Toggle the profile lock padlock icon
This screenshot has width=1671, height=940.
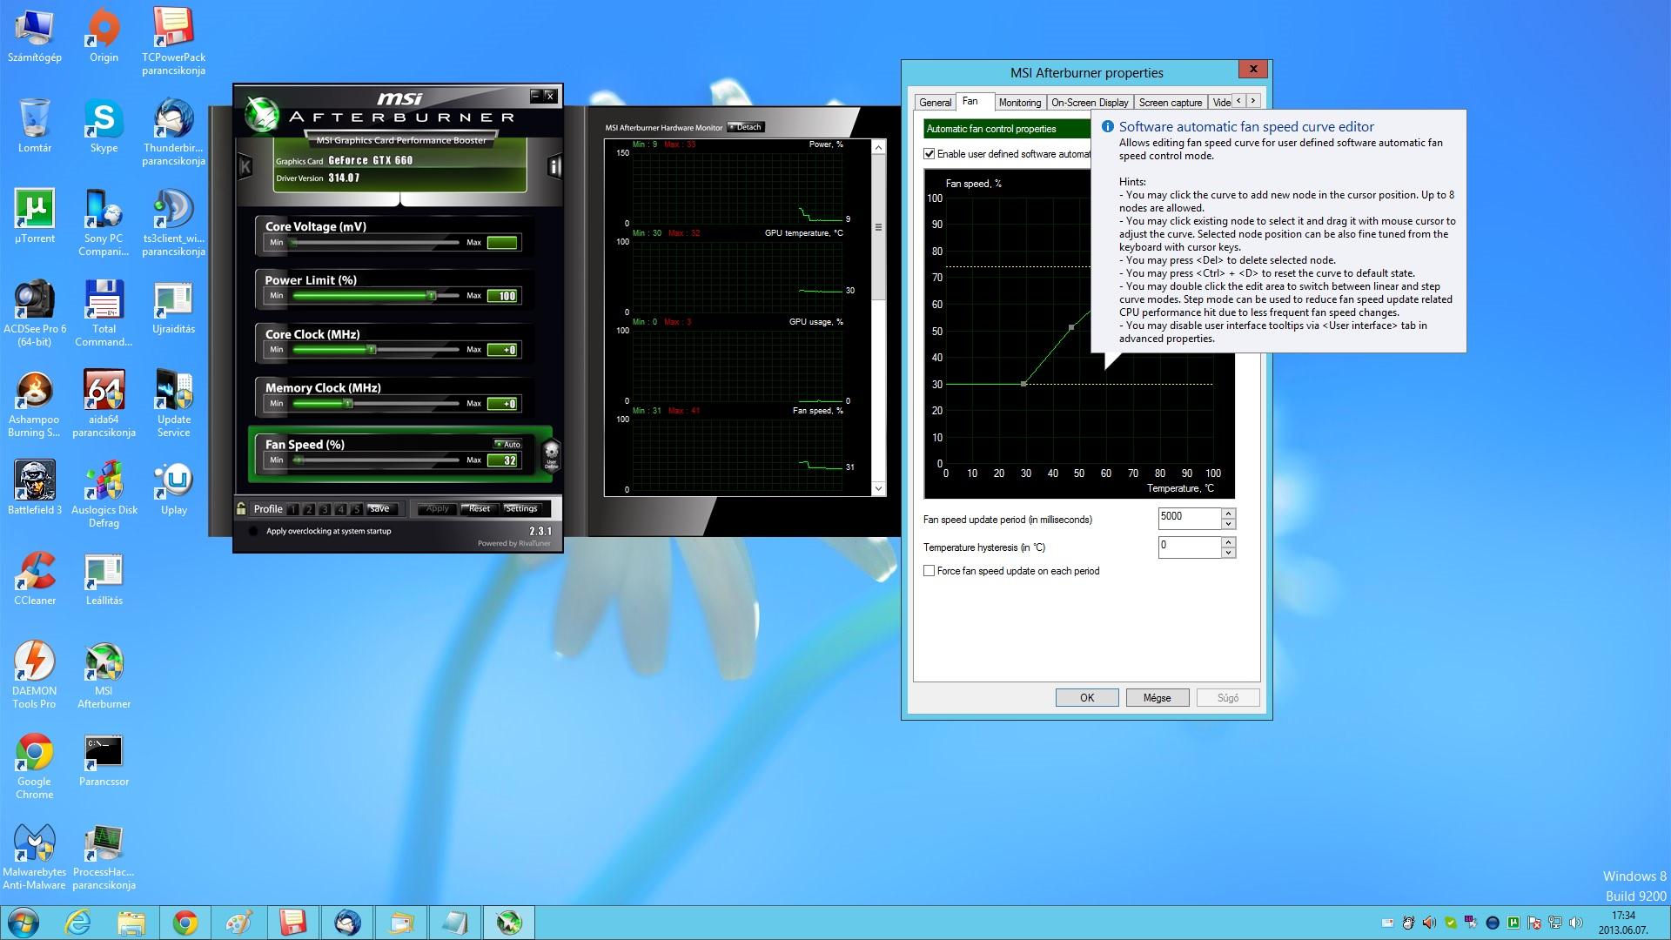point(241,508)
